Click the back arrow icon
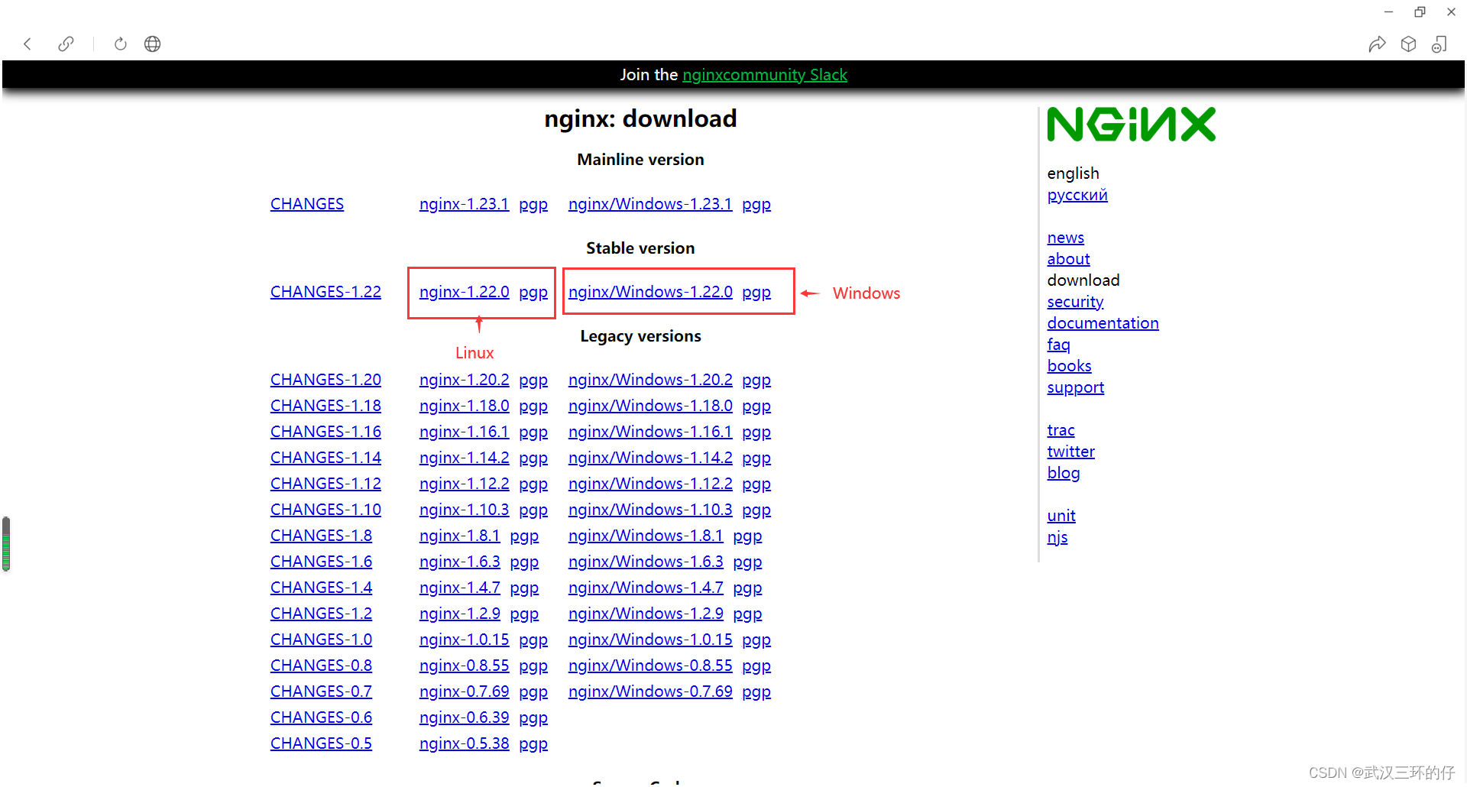The width and height of the screenshot is (1467, 787). tap(28, 44)
